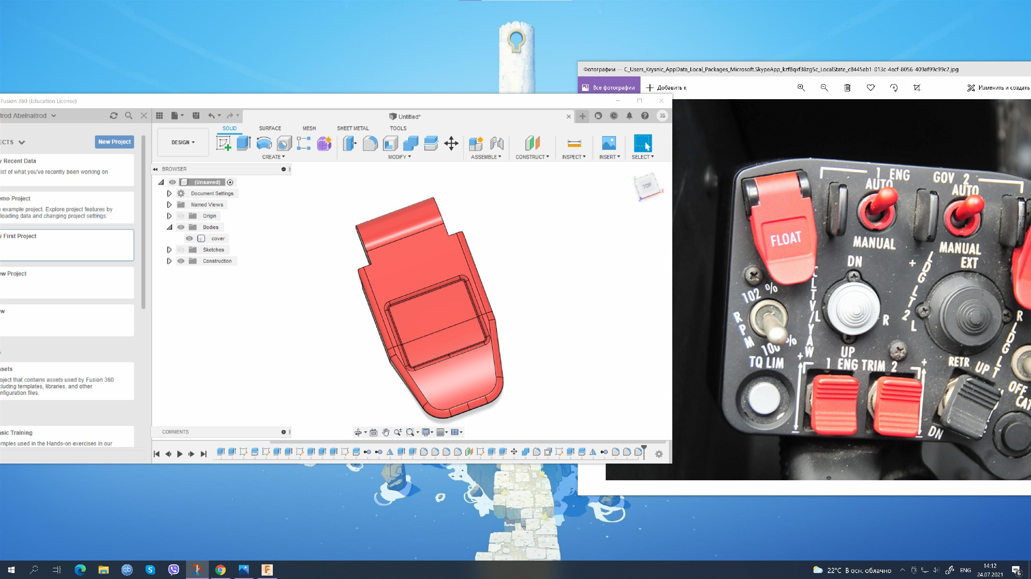Expand the Origin node
Screen dimensions: 1031x579
click(169, 216)
